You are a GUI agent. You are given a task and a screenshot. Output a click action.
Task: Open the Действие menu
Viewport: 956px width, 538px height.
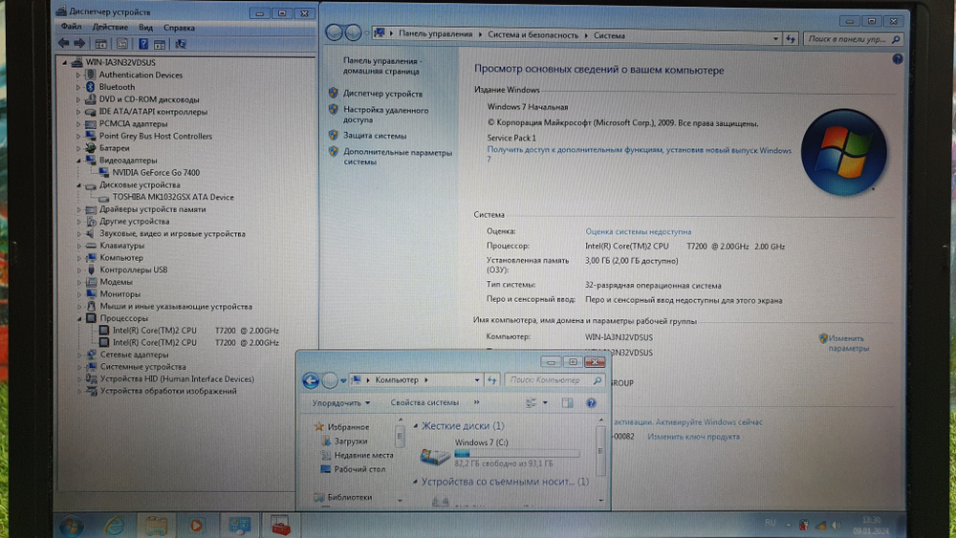click(110, 28)
